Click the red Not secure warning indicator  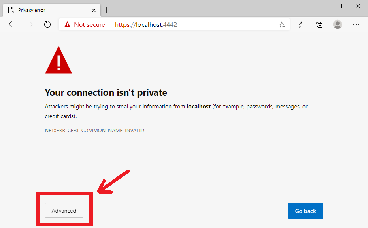pos(85,25)
